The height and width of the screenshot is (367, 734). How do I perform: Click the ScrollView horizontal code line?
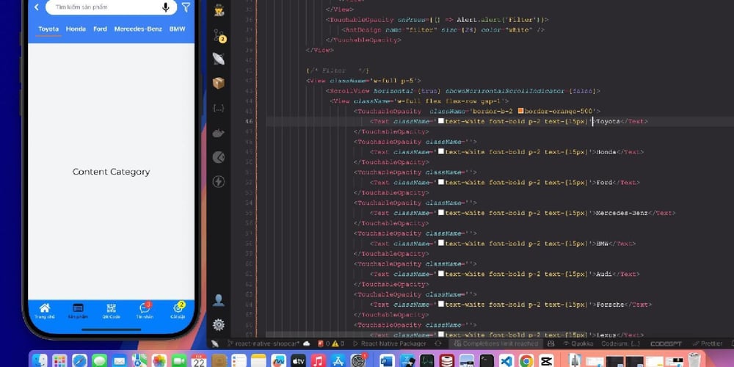tap(462, 91)
